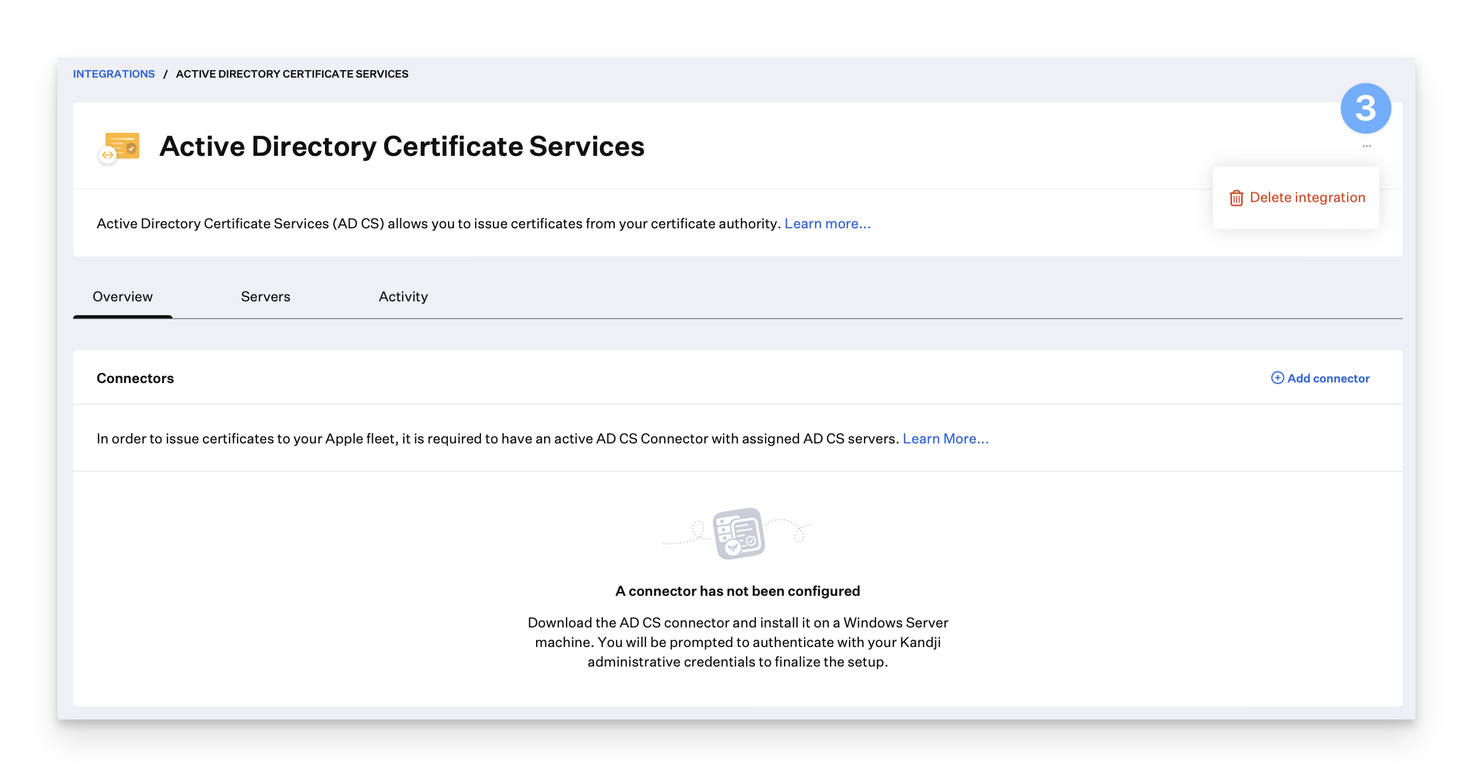Click the Download AD CS connector instructions text
The height and width of the screenshot is (777, 1473).
pyautogui.click(x=737, y=642)
